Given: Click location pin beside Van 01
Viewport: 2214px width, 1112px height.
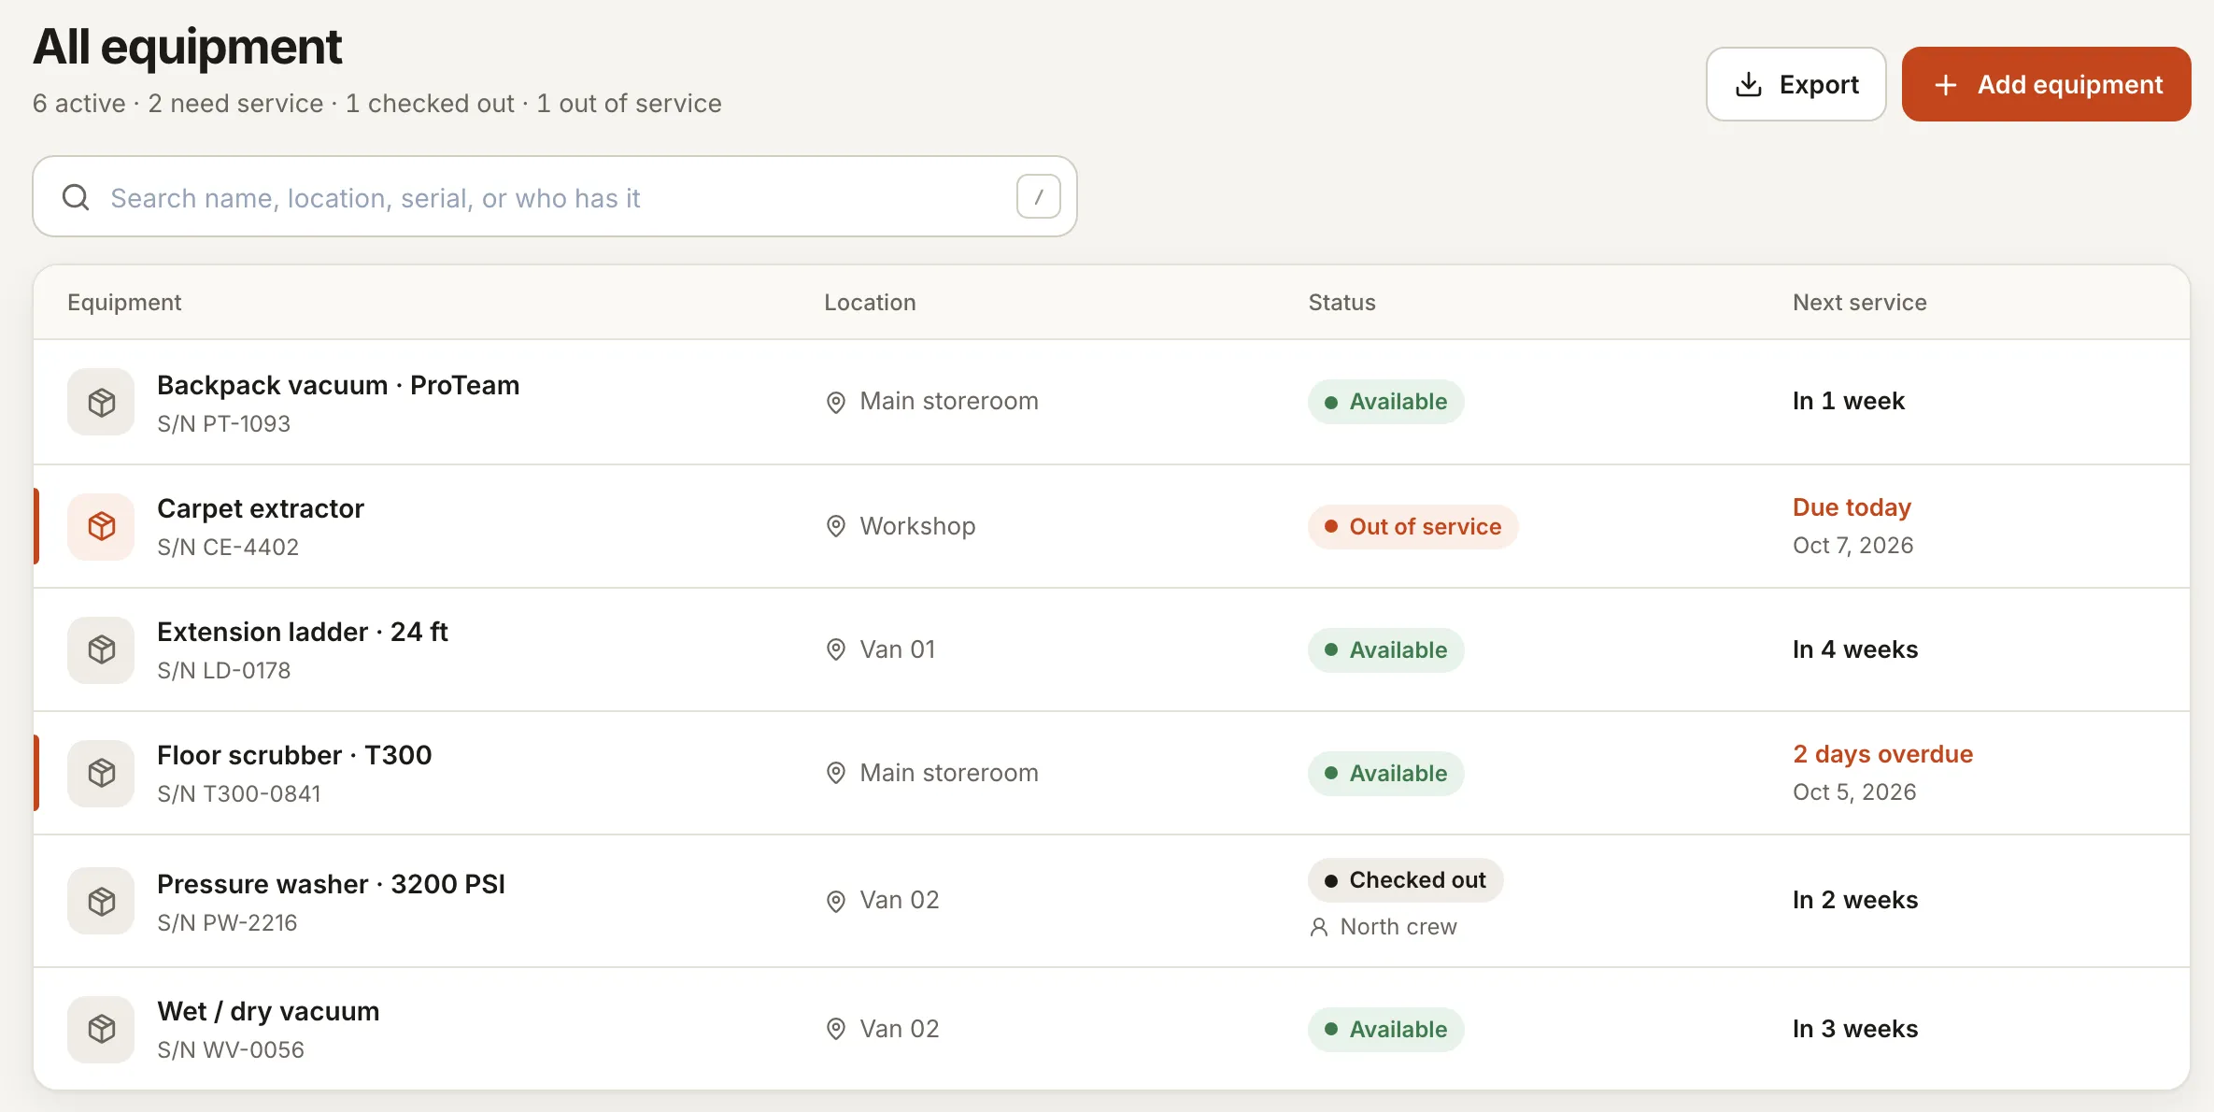Looking at the screenshot, I should tap(836, 649).
